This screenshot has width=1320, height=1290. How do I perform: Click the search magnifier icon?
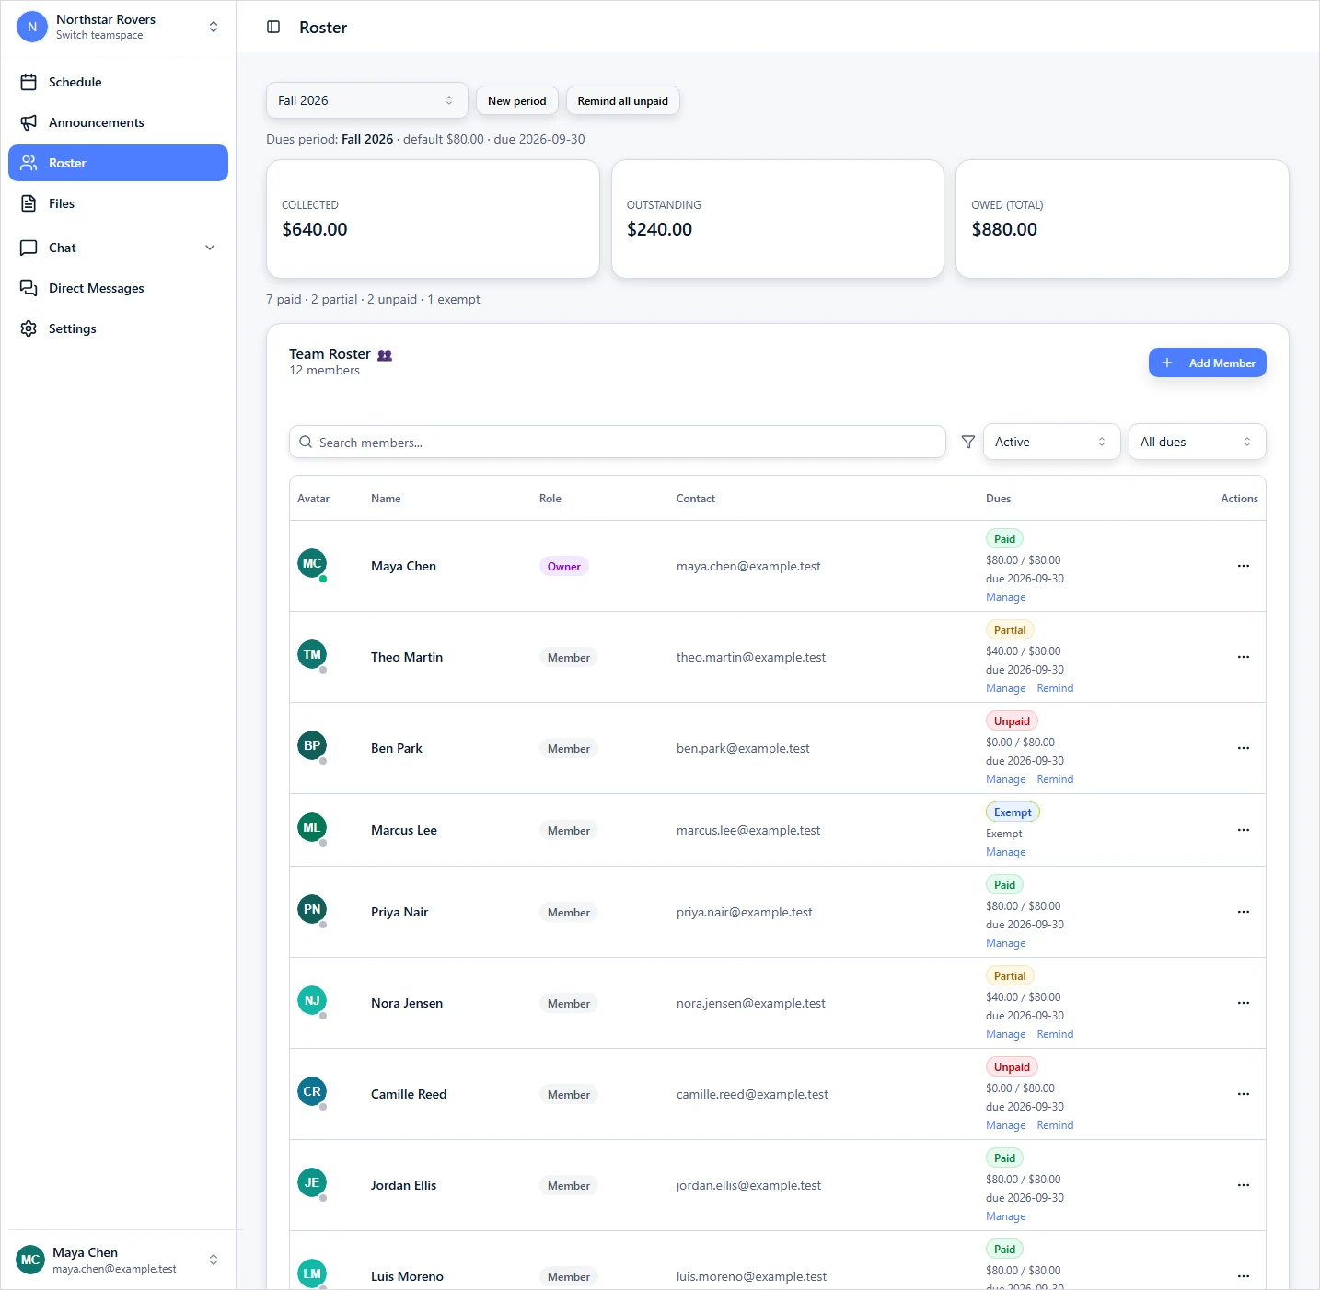306,442
